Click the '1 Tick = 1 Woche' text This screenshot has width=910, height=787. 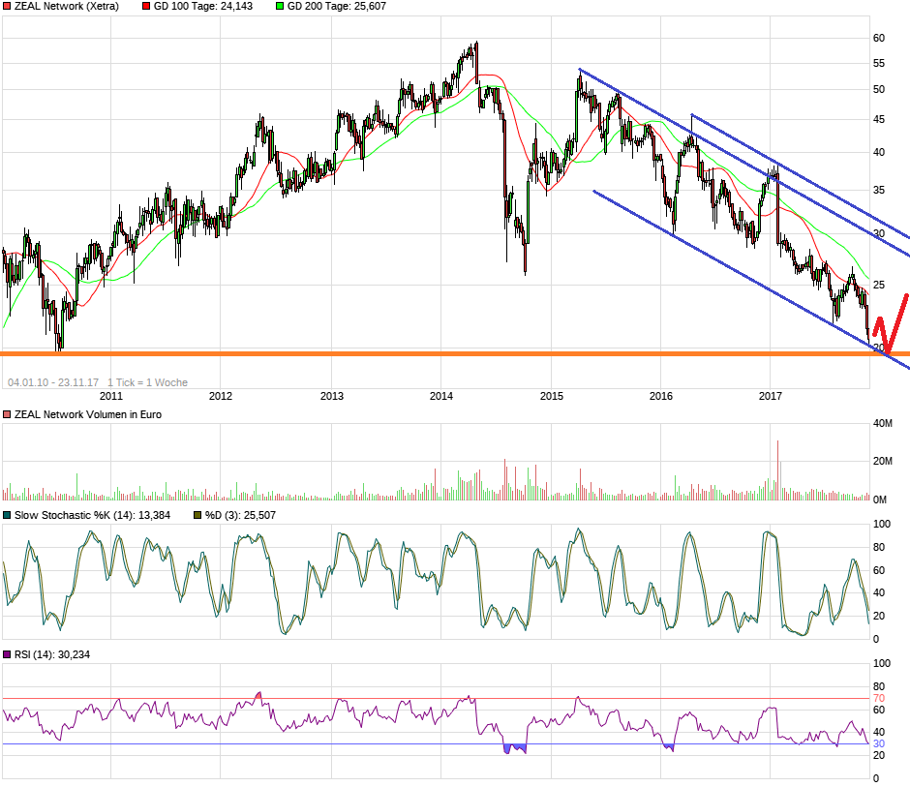click(147, 382)
